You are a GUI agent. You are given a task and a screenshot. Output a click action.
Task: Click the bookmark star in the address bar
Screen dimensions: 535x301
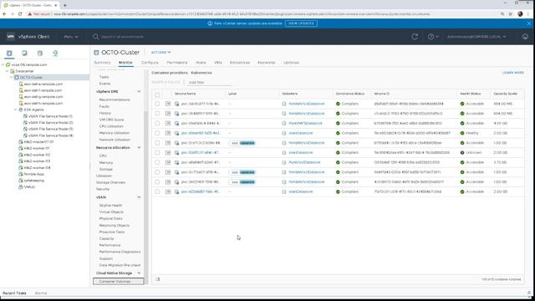click(511, 14)
